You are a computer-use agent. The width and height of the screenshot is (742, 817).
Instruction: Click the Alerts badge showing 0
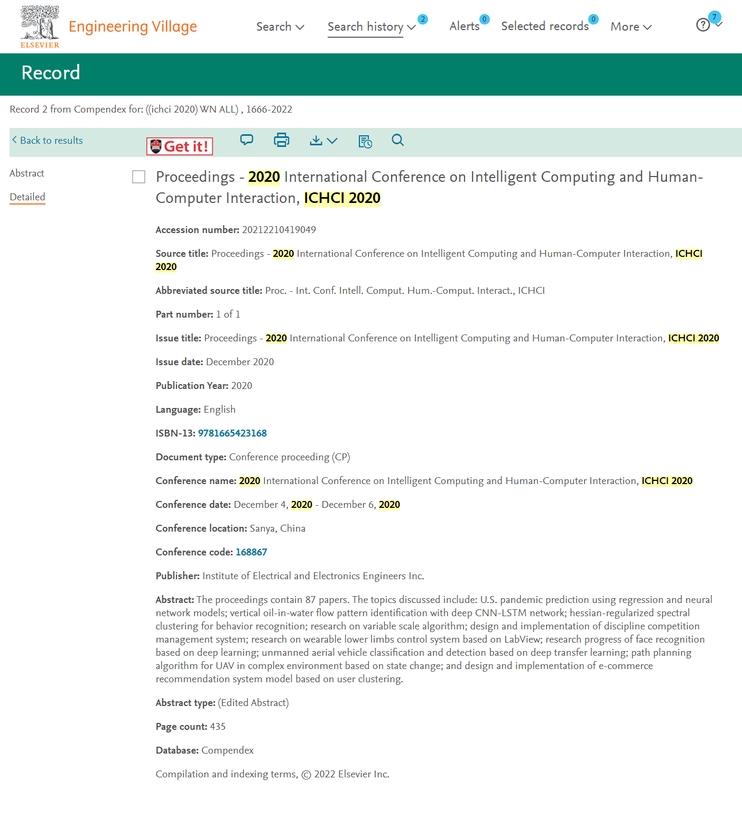(x=485, y=19)
